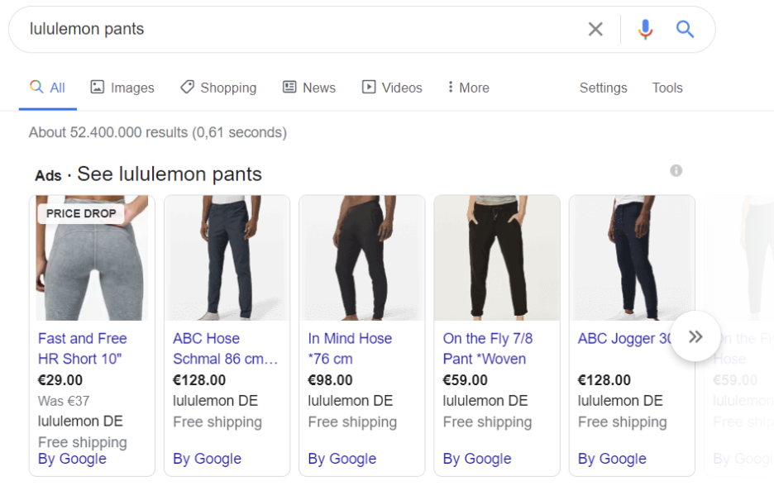Click By Google under On the Fly Pant
Screen dimensions: 774x486
pyautogui.click(x=477, y=459)
